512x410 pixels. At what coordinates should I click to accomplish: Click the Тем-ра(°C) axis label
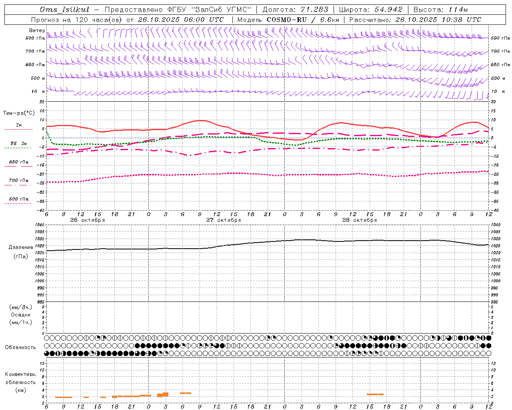[x=19, y=113]
